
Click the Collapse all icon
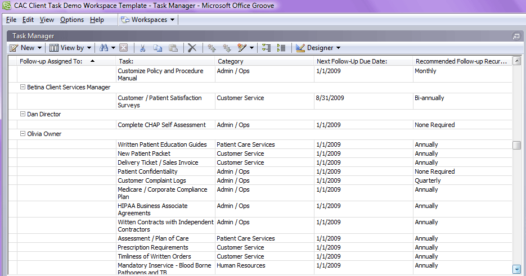click(x=266, y=48)
